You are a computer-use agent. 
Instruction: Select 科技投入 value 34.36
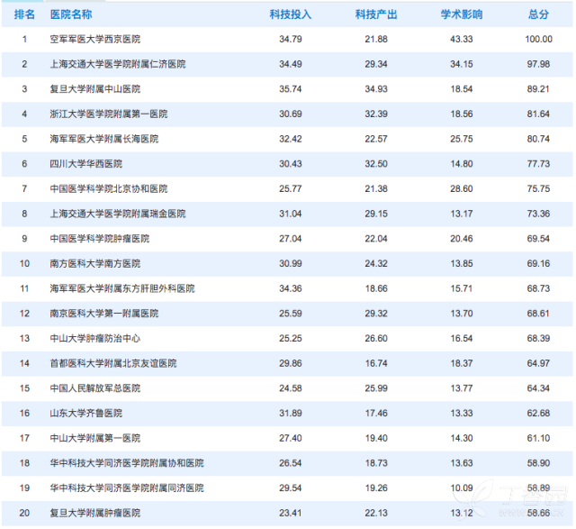click(290, 288)
